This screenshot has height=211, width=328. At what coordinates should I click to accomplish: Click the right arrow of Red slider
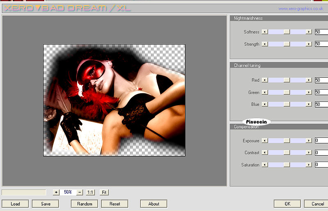click(x=309, y=80)
